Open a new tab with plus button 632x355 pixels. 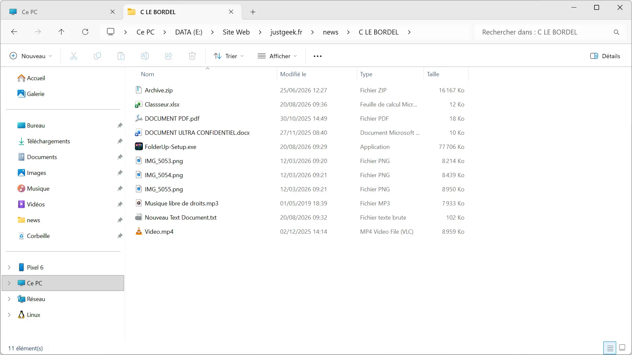[253, 12]
